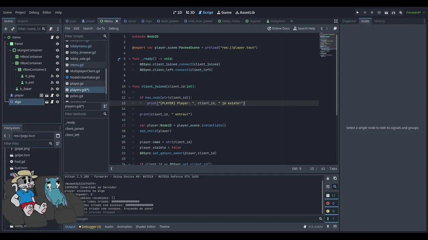Open the Editor menu
The height and width of the screenshot is (240, 428).
pos(47,12)
